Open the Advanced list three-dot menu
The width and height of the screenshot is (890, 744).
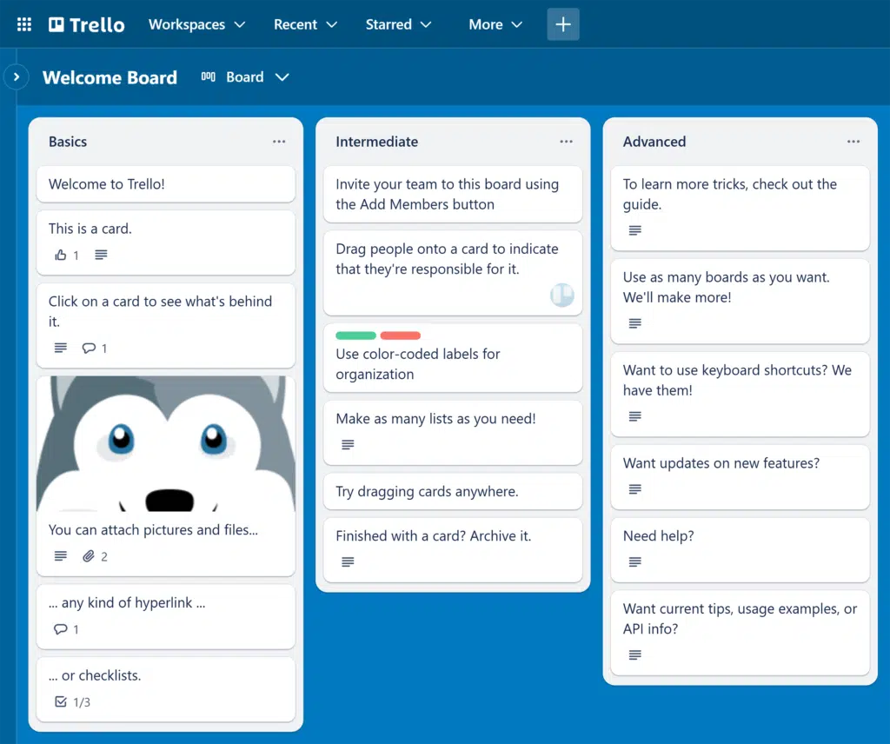(x=853, y=142)
